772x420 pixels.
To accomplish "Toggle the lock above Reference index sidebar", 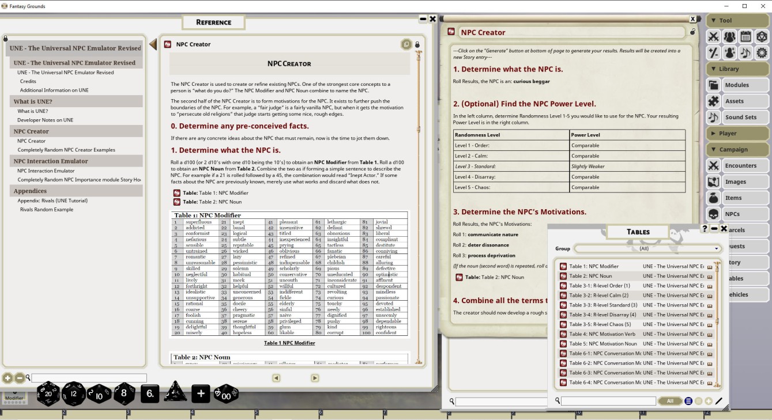I will (x=5, y=38).
